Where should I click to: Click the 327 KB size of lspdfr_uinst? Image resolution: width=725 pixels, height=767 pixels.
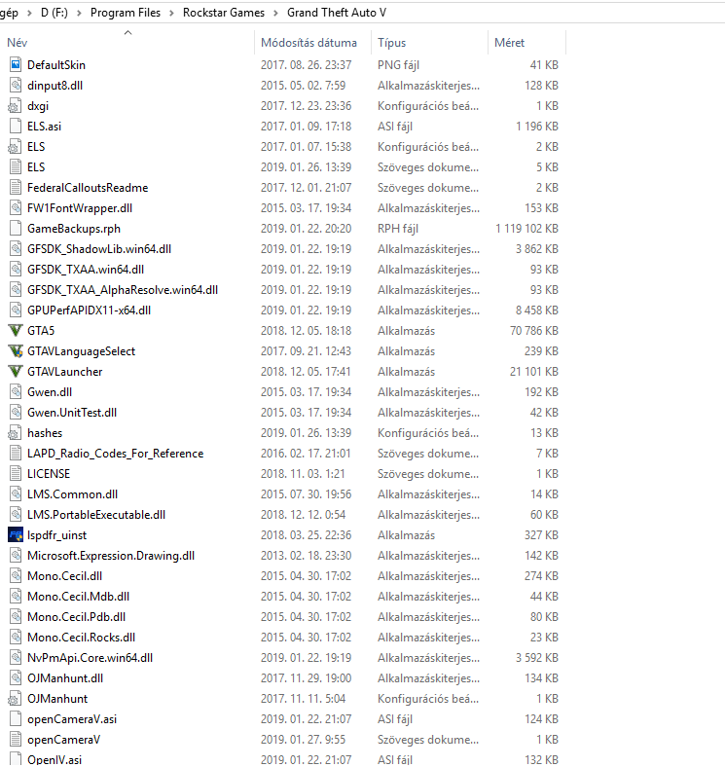541,535
